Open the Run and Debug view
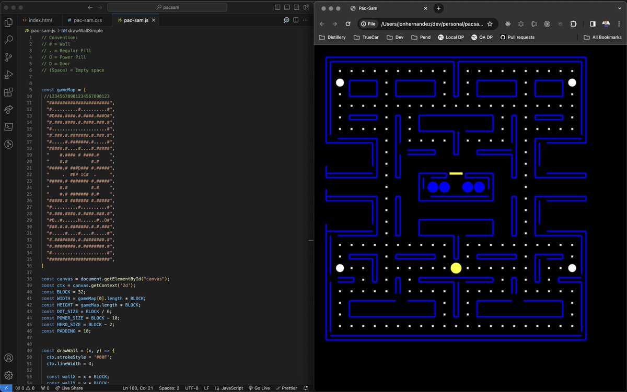Viewport: 627px width, 392px height. coord(8,75)
